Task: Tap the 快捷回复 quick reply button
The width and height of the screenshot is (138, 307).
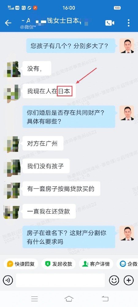Action: pos(21,264)
